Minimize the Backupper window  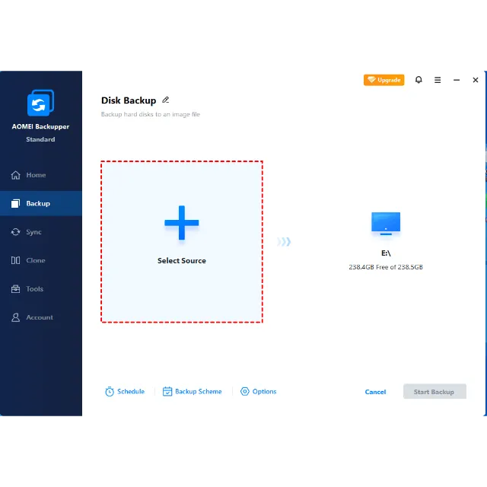(x=457, y=80)
